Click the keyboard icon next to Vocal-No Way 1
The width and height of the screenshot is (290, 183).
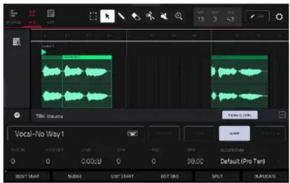[x=133, y=133]
